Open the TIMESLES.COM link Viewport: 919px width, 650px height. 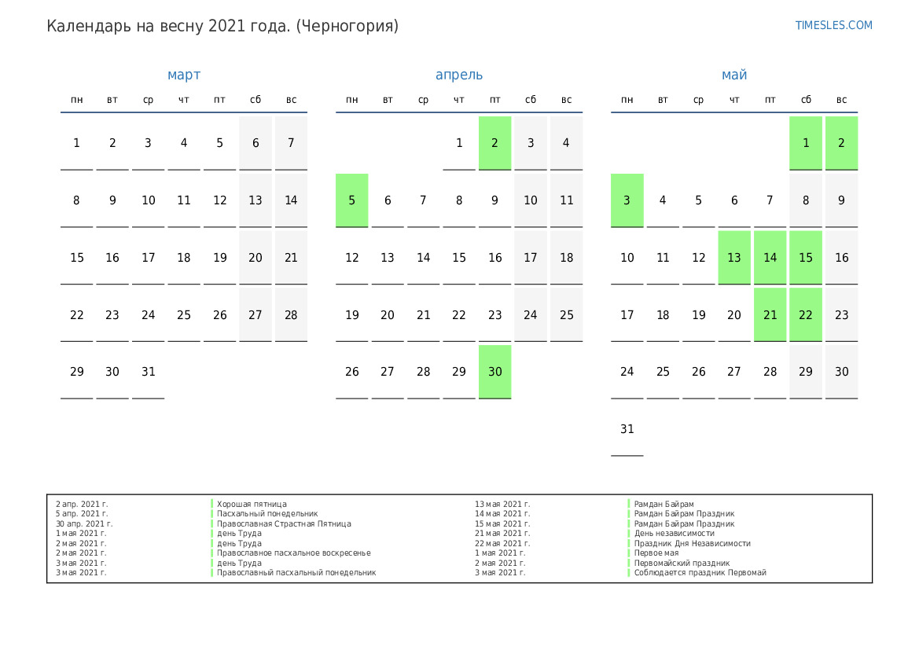tap(833, 25)
